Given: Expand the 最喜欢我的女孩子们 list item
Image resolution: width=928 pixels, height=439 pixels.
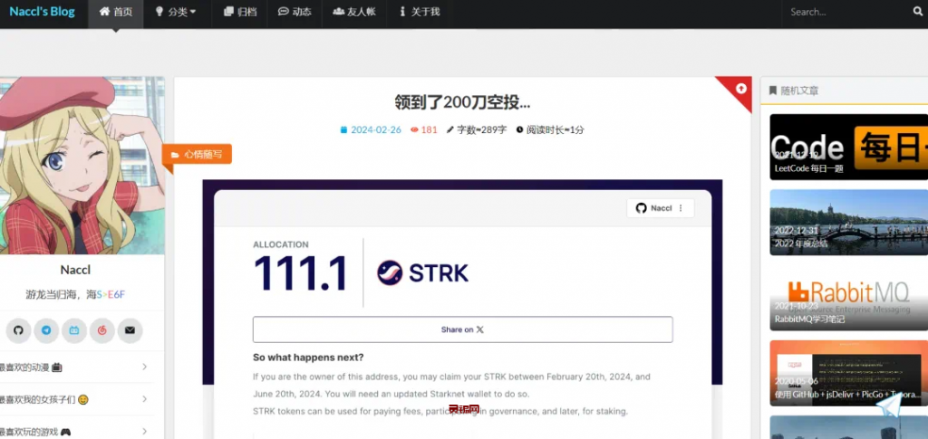Looking at the screenshot, I should click(x=77, y=399).
